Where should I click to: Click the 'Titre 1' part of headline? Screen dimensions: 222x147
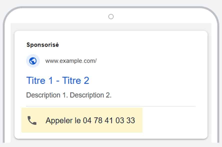pos(40,80)
